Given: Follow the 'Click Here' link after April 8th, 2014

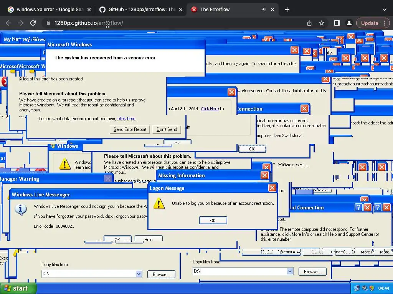Looking at the screenshot, I should pos(210,109).
